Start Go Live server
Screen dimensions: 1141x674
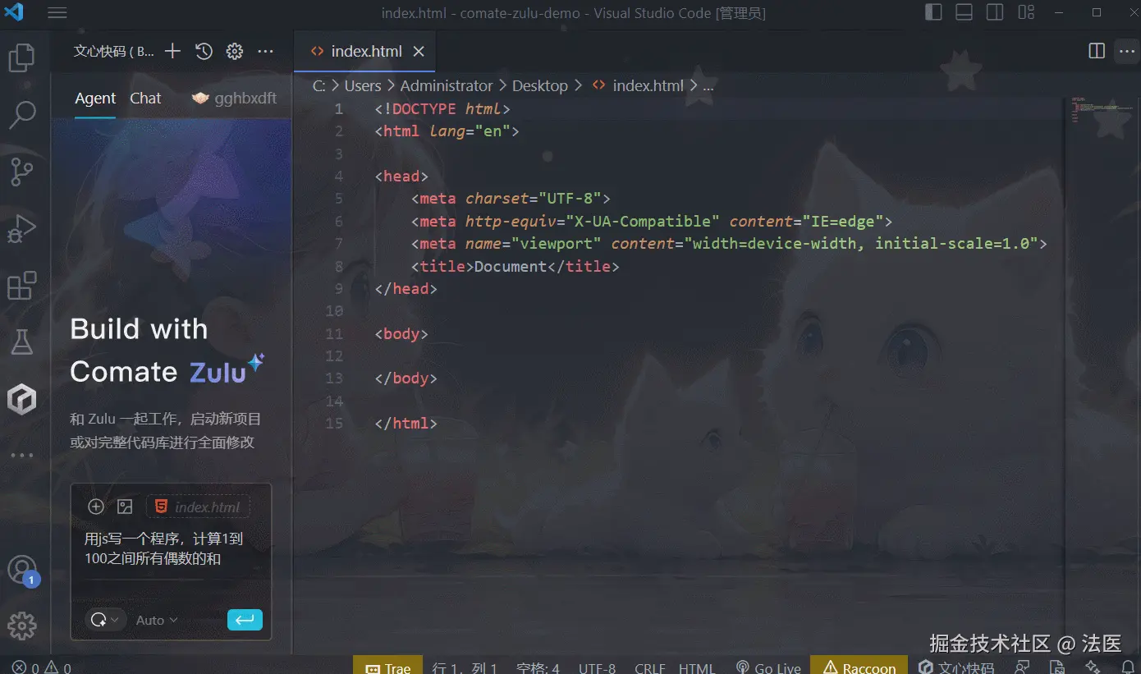[x=768, y=667]
